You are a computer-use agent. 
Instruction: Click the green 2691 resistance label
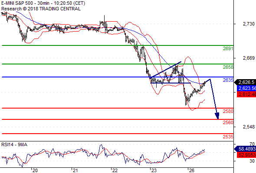[228, 48]
